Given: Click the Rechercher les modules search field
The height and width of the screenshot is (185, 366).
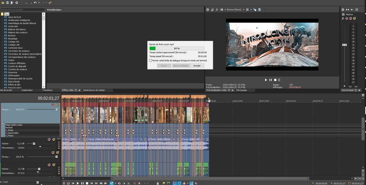Looking at the screenshot, I should point(22,10).
